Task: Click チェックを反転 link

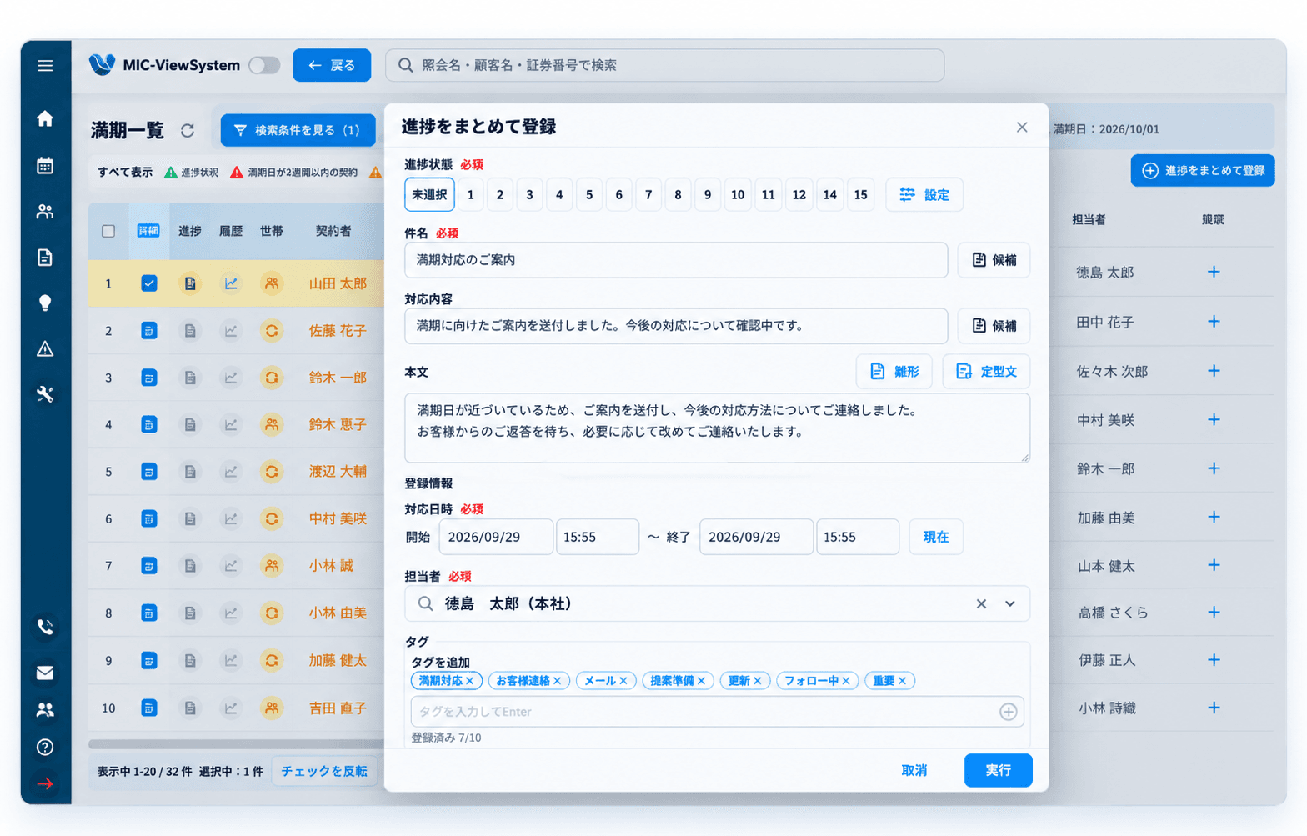Action: tap(324, 771)
